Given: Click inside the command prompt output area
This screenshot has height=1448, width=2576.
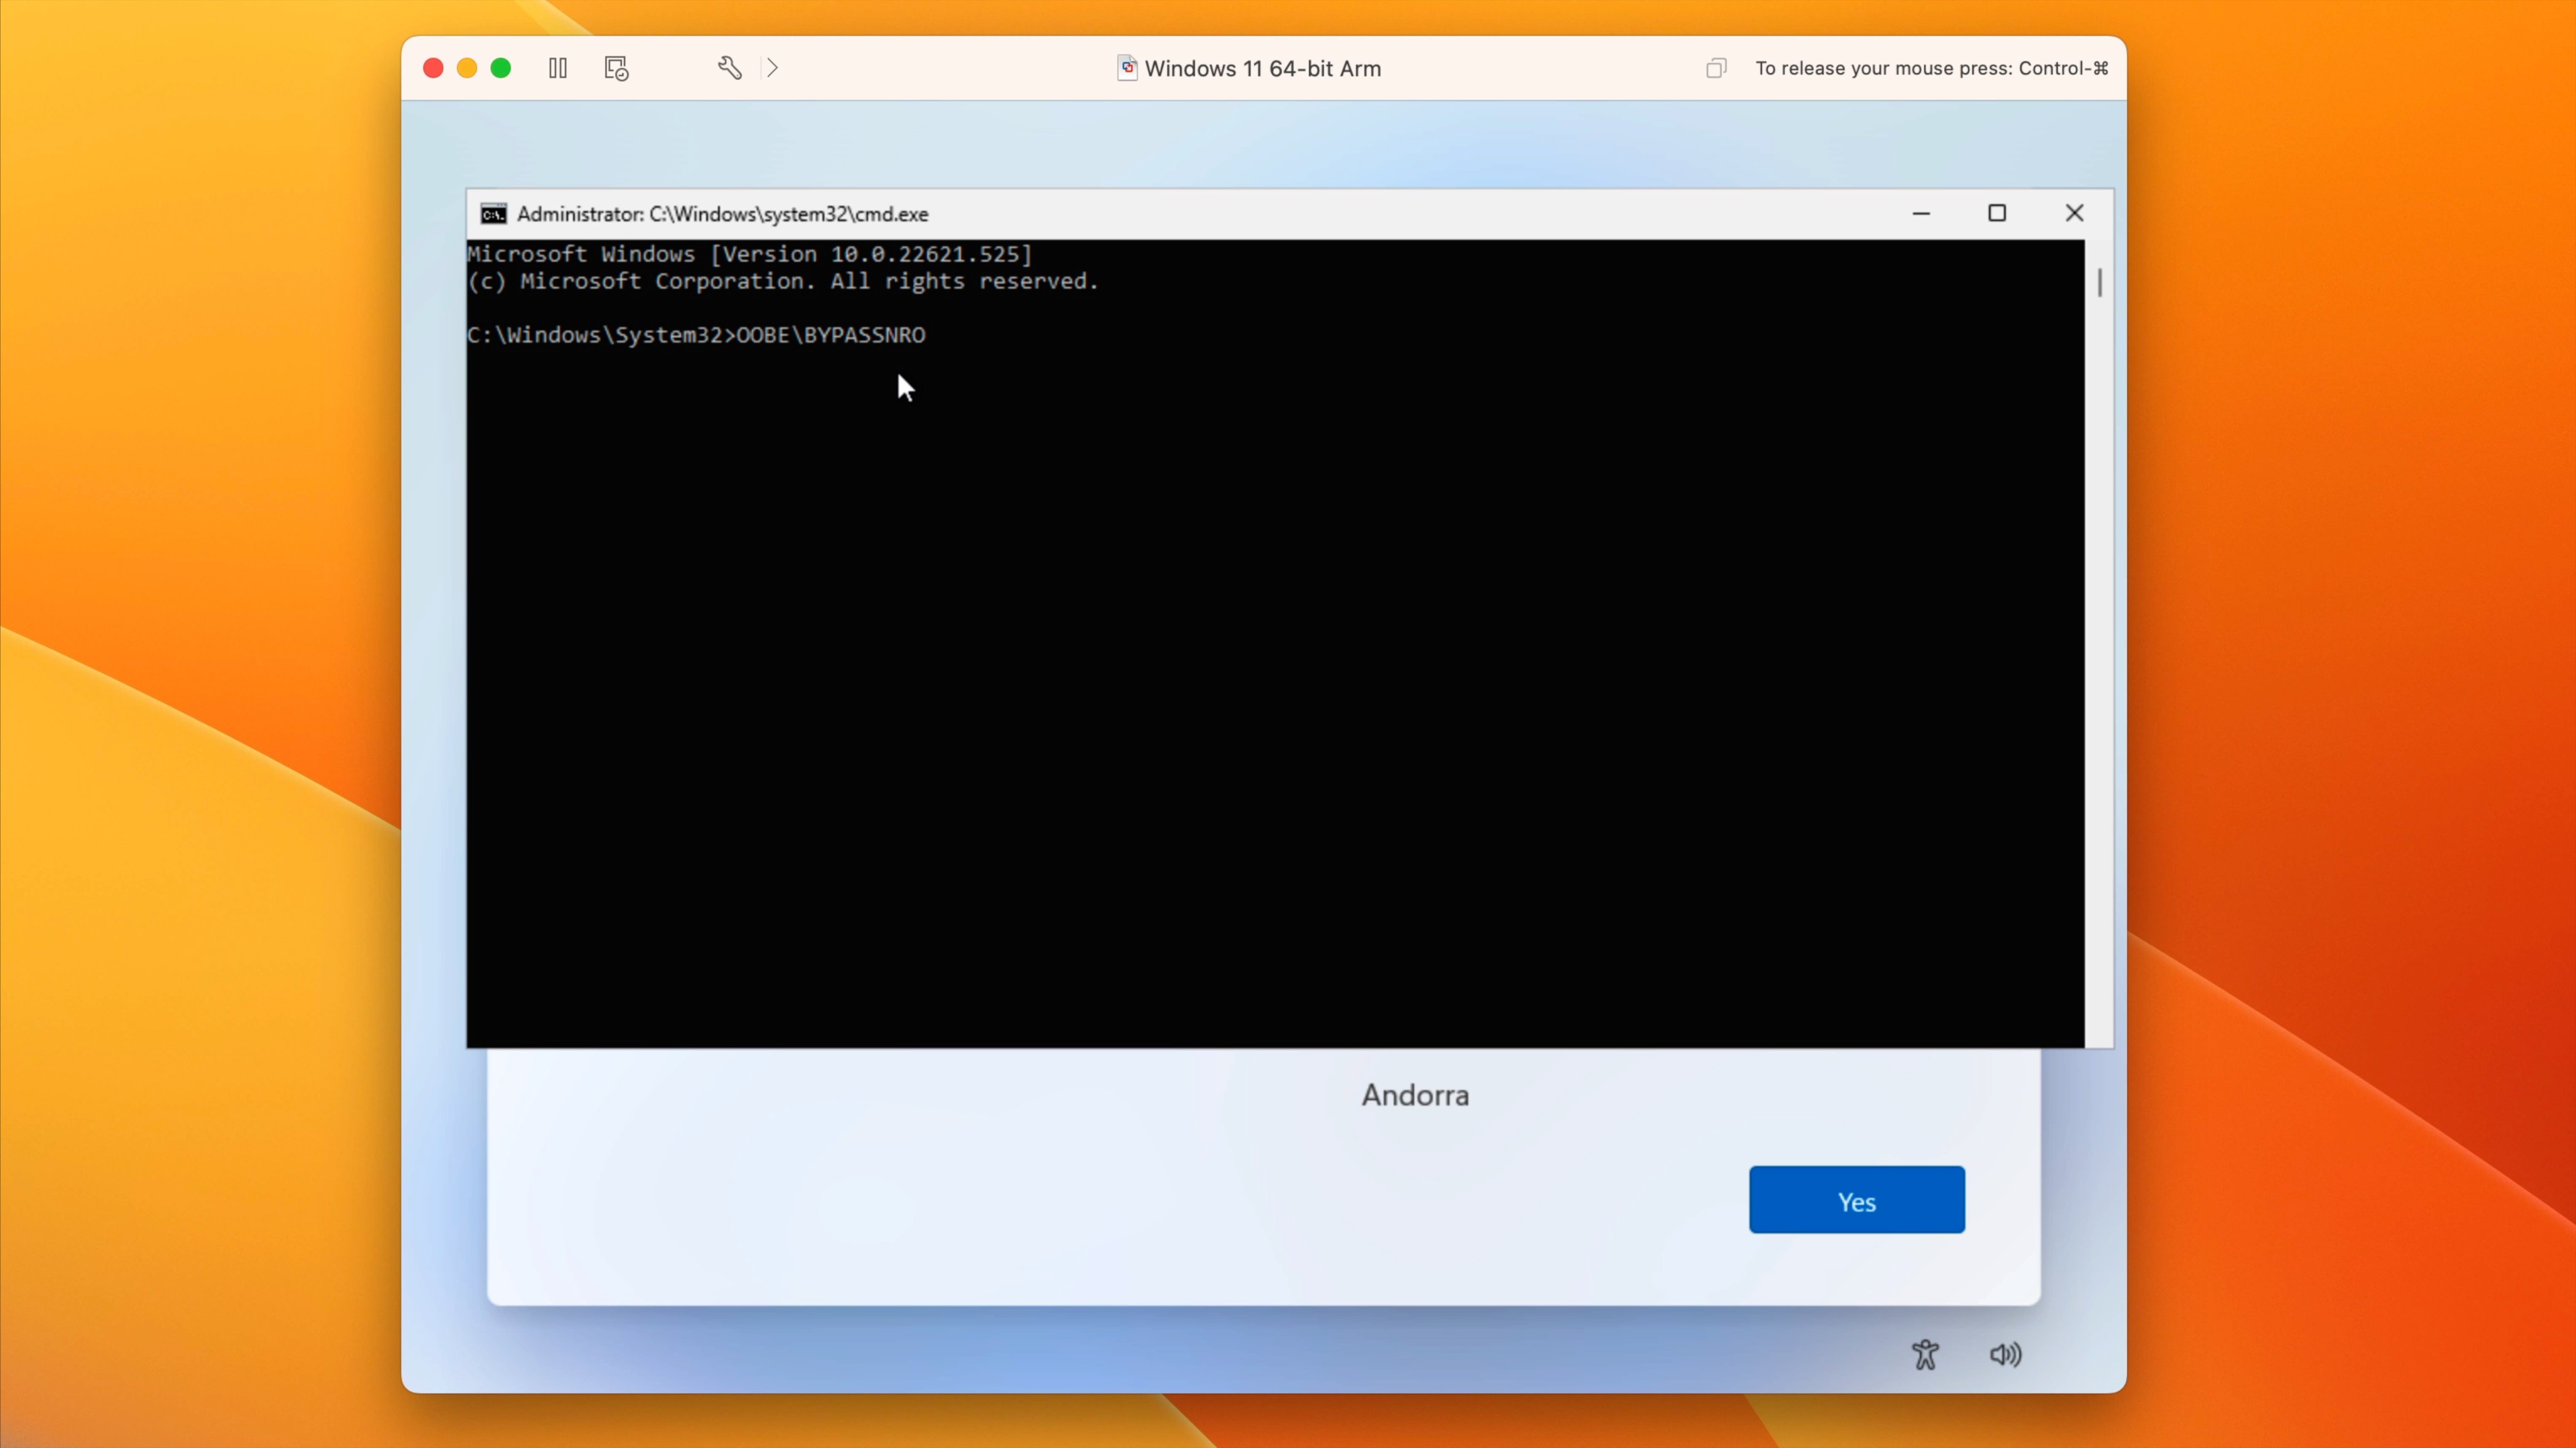Looking at the screenshot, I should point(1280,650).
